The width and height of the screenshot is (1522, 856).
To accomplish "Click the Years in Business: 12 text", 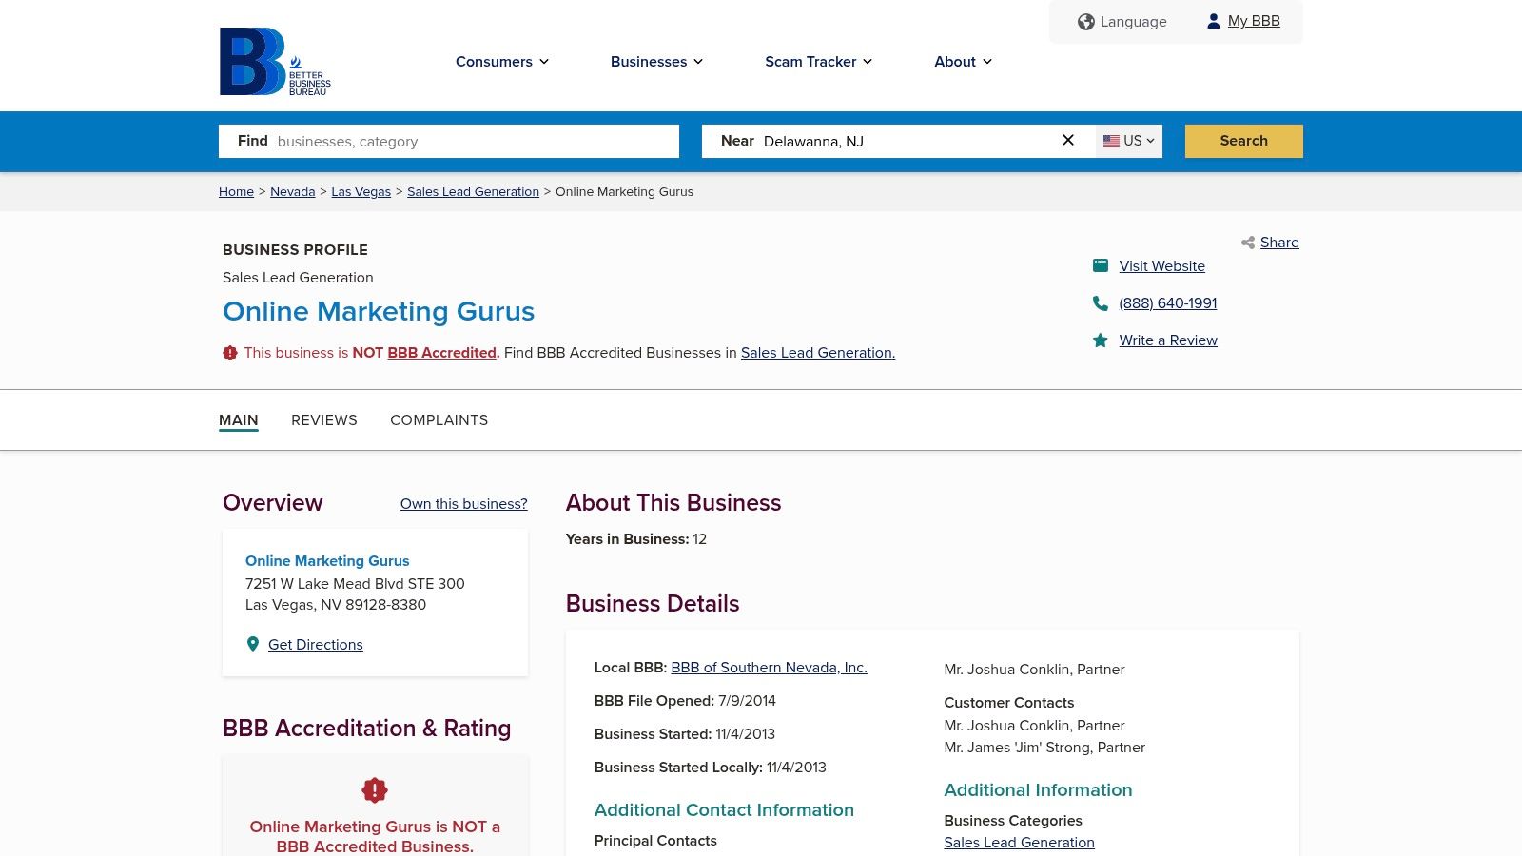I will [x=636, y=539].
